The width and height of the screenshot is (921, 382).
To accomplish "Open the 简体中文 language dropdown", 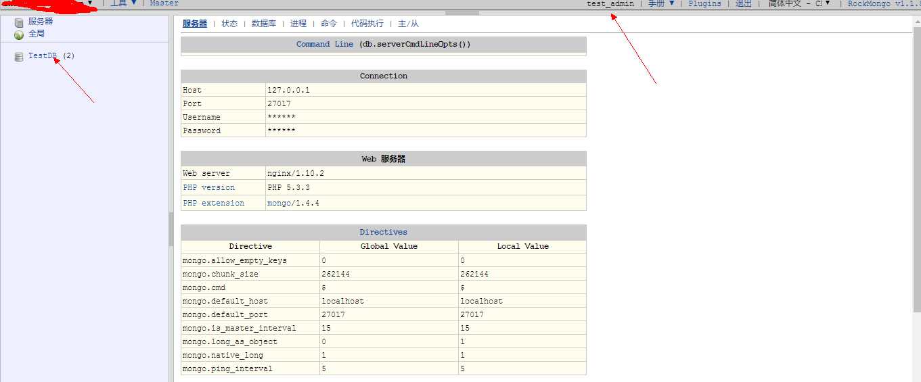I will coord(799,3).
